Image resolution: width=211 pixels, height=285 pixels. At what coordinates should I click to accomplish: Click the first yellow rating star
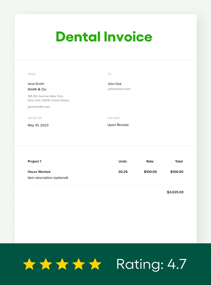coord(29,264)
